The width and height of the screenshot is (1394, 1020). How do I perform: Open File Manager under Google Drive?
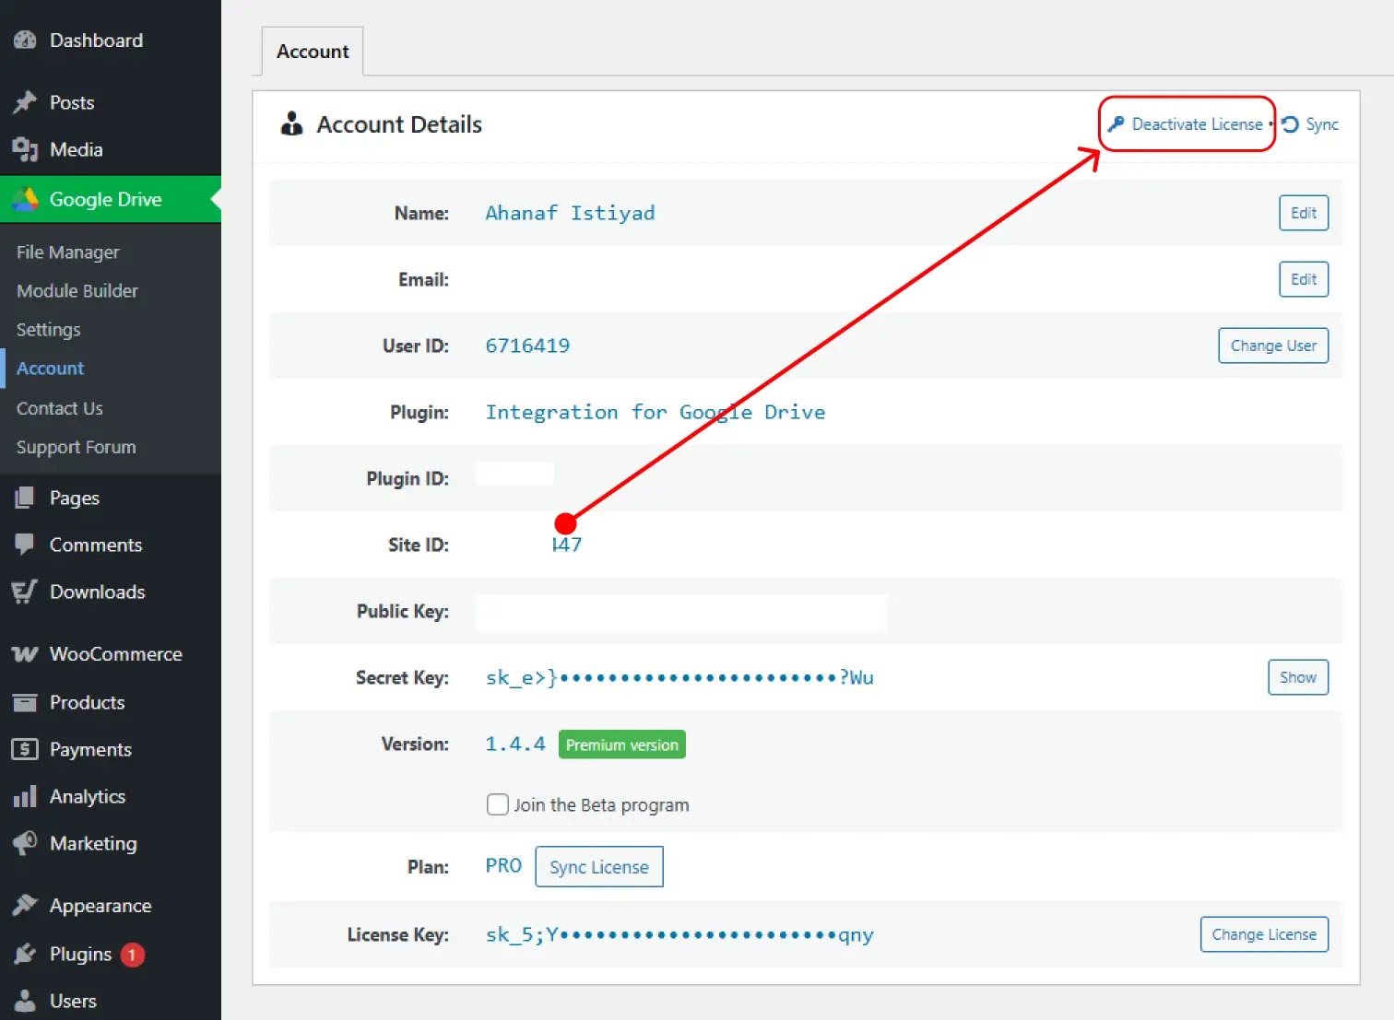click(67, 252)
